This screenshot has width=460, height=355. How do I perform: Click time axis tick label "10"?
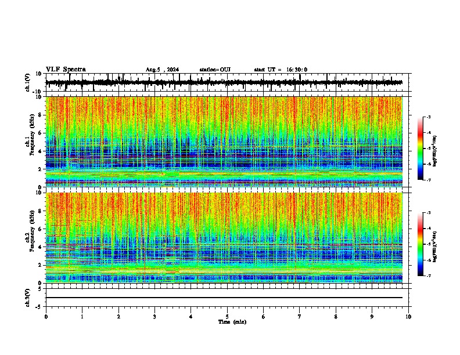point(408,317)
